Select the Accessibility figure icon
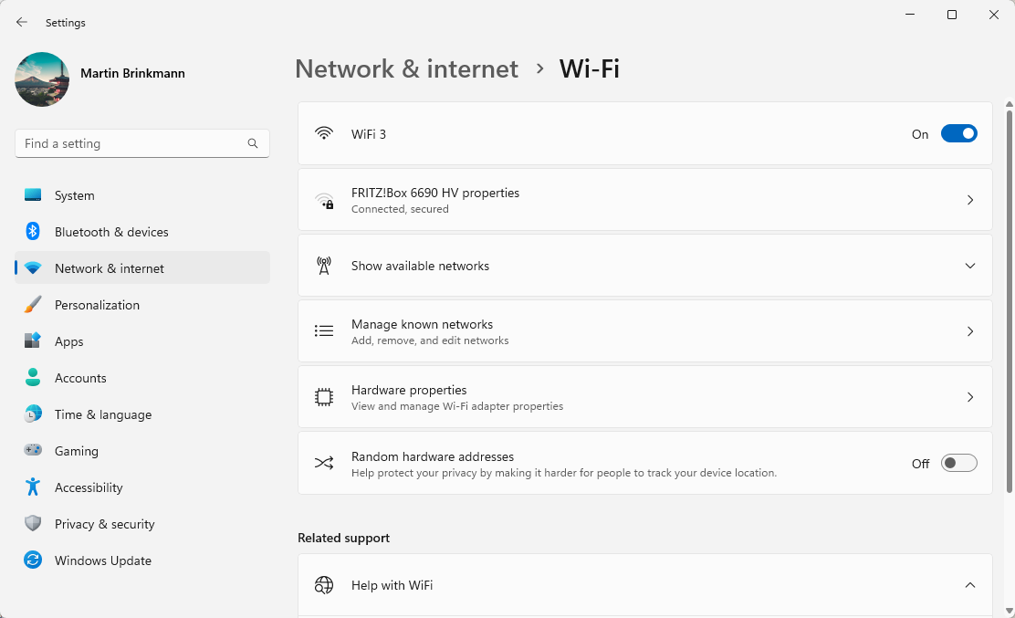Image resolution: width=1015 pixels, height=618 pixels. coord(33,487)
